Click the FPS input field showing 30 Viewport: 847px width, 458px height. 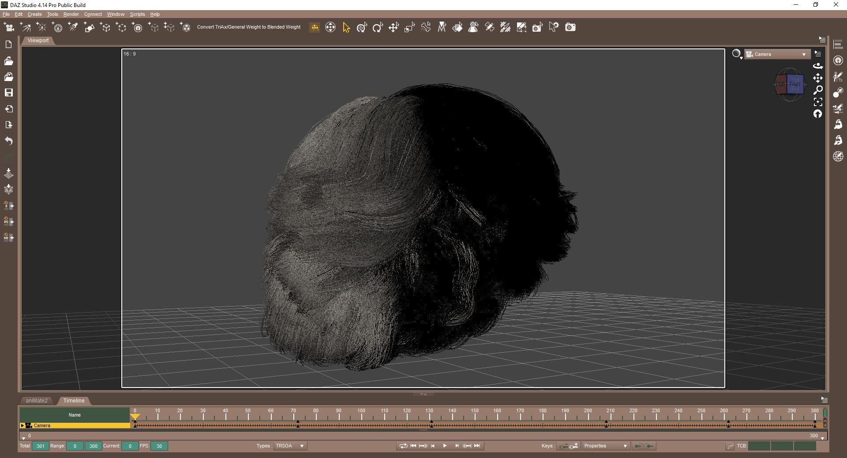[159, 446]
